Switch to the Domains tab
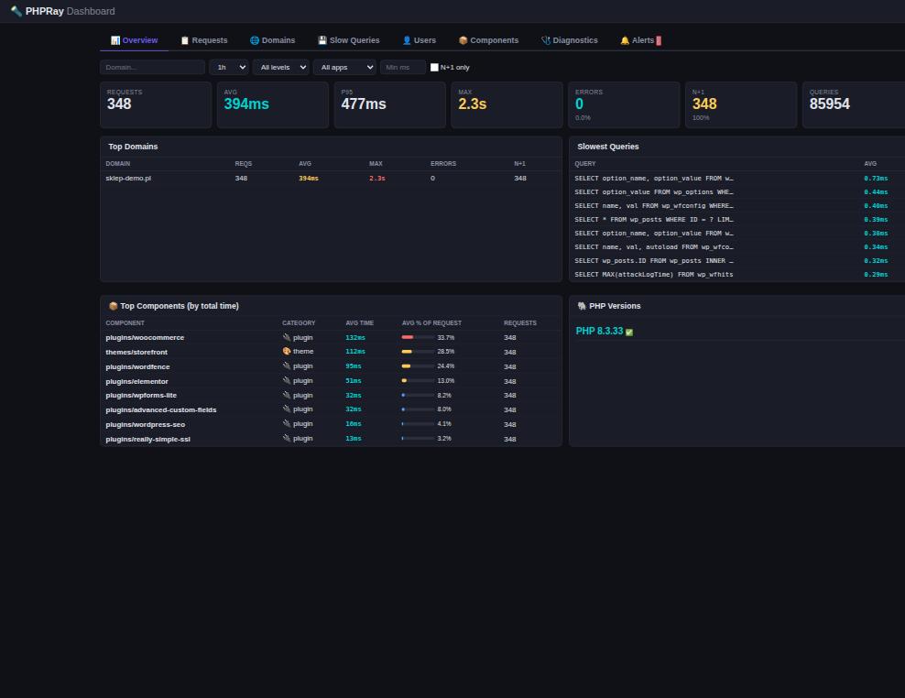Viewport: 905px width, 698px height. tap(272, 40)
